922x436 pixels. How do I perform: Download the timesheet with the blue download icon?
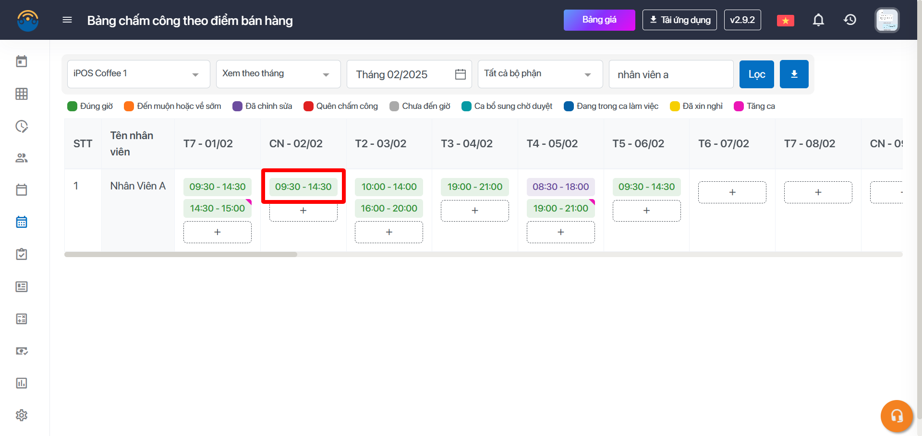(x=794, y=74)
